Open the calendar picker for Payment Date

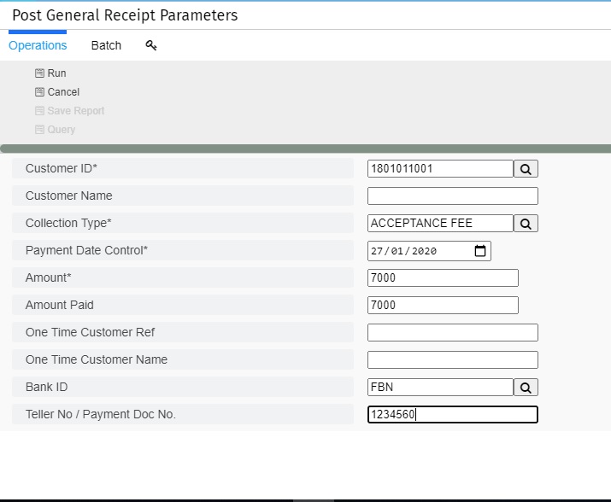pos(480,251)
